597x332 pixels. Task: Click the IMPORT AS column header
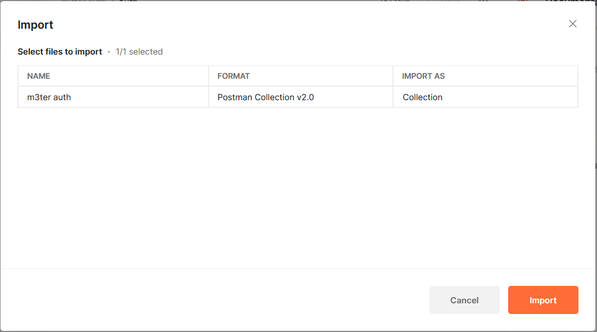[423, 76]
